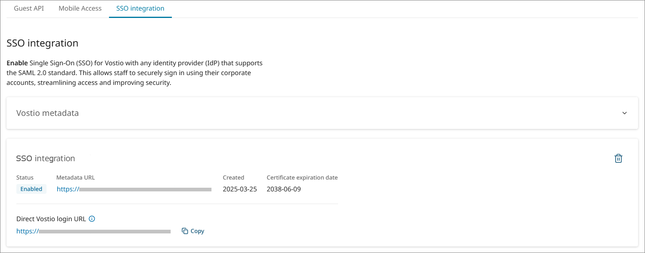Click the main SSO integration page heading
Image resolution: width=645 pixels, height=253 pixels.
coord(42,43)
